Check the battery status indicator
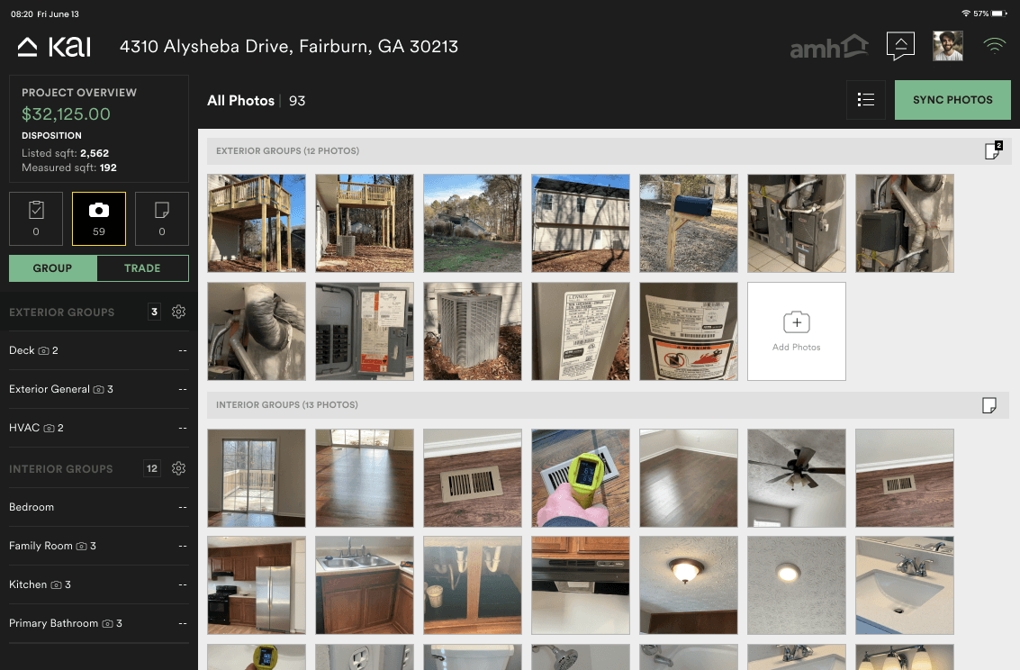 coord(999,14)
